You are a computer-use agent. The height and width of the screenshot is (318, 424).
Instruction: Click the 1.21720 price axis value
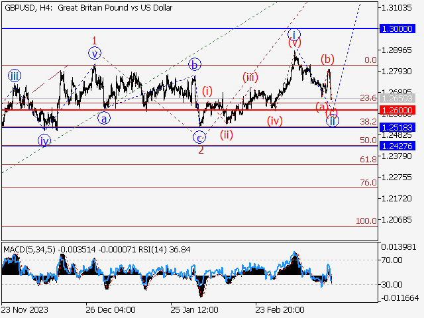click(397, 199)
